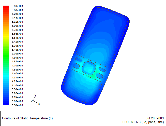The width and height of the screenshot is (166, 126).
Task: Click the FLUENT 6.3 (3d, pbns, ske) text
Action: pos(143,122)
